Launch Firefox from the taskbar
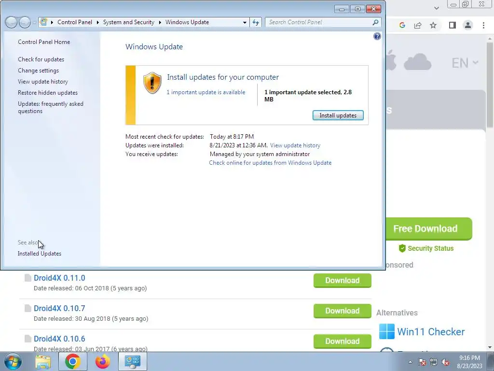Screen dimensions: 494x371 pyautogui.click(x=103, y=361)
